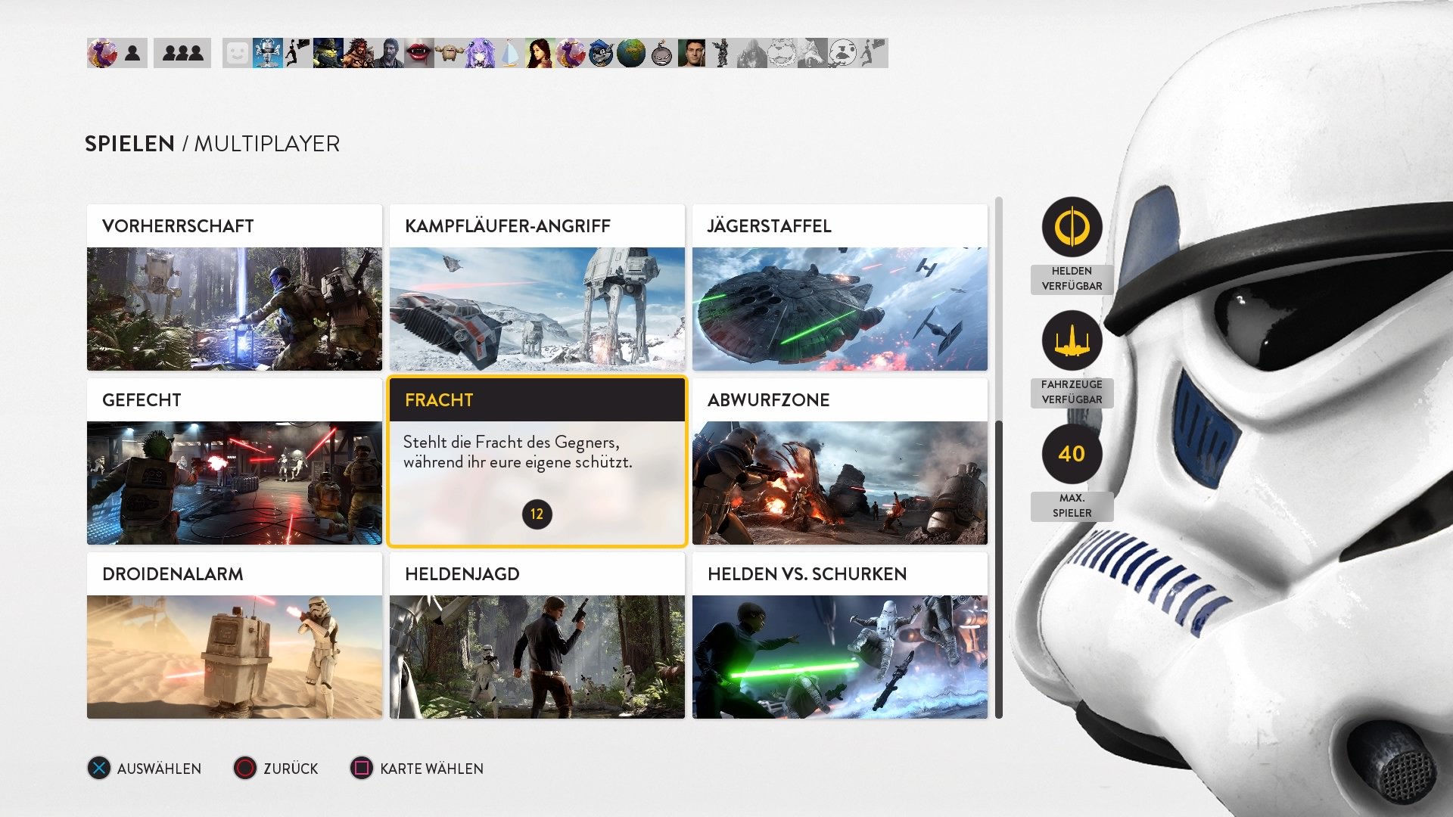This screenshot has height=817, width=1453.
Task: Click the red Zurück circle icon
Action: pos(244,769)
